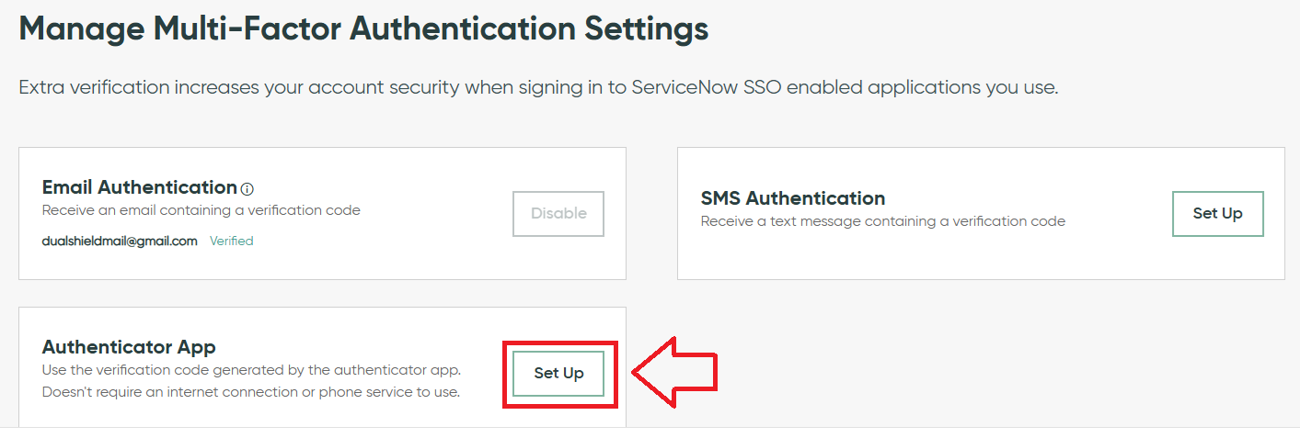Click Set Up for Authenticator App
Image resolution: width=1300 pixels, height=438 pixels.
558,374
